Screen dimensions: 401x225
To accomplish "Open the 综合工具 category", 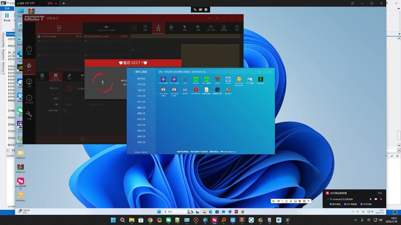I will click(141, 119).
